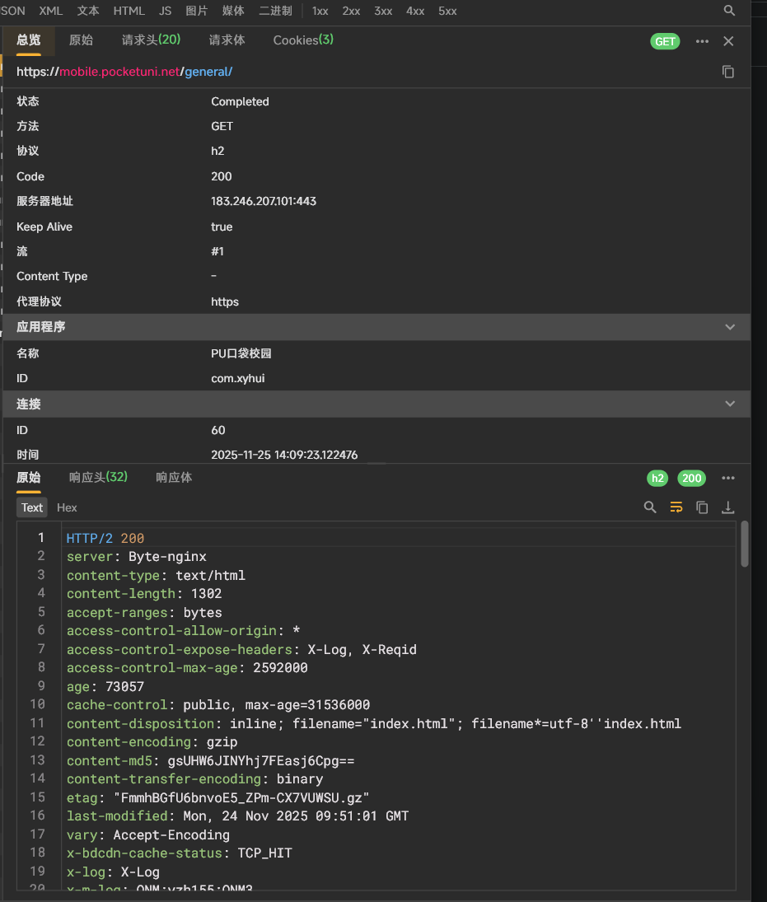Collapse the 应用程序 section
This screenshot has width=767, height=902.
(729, 327)
